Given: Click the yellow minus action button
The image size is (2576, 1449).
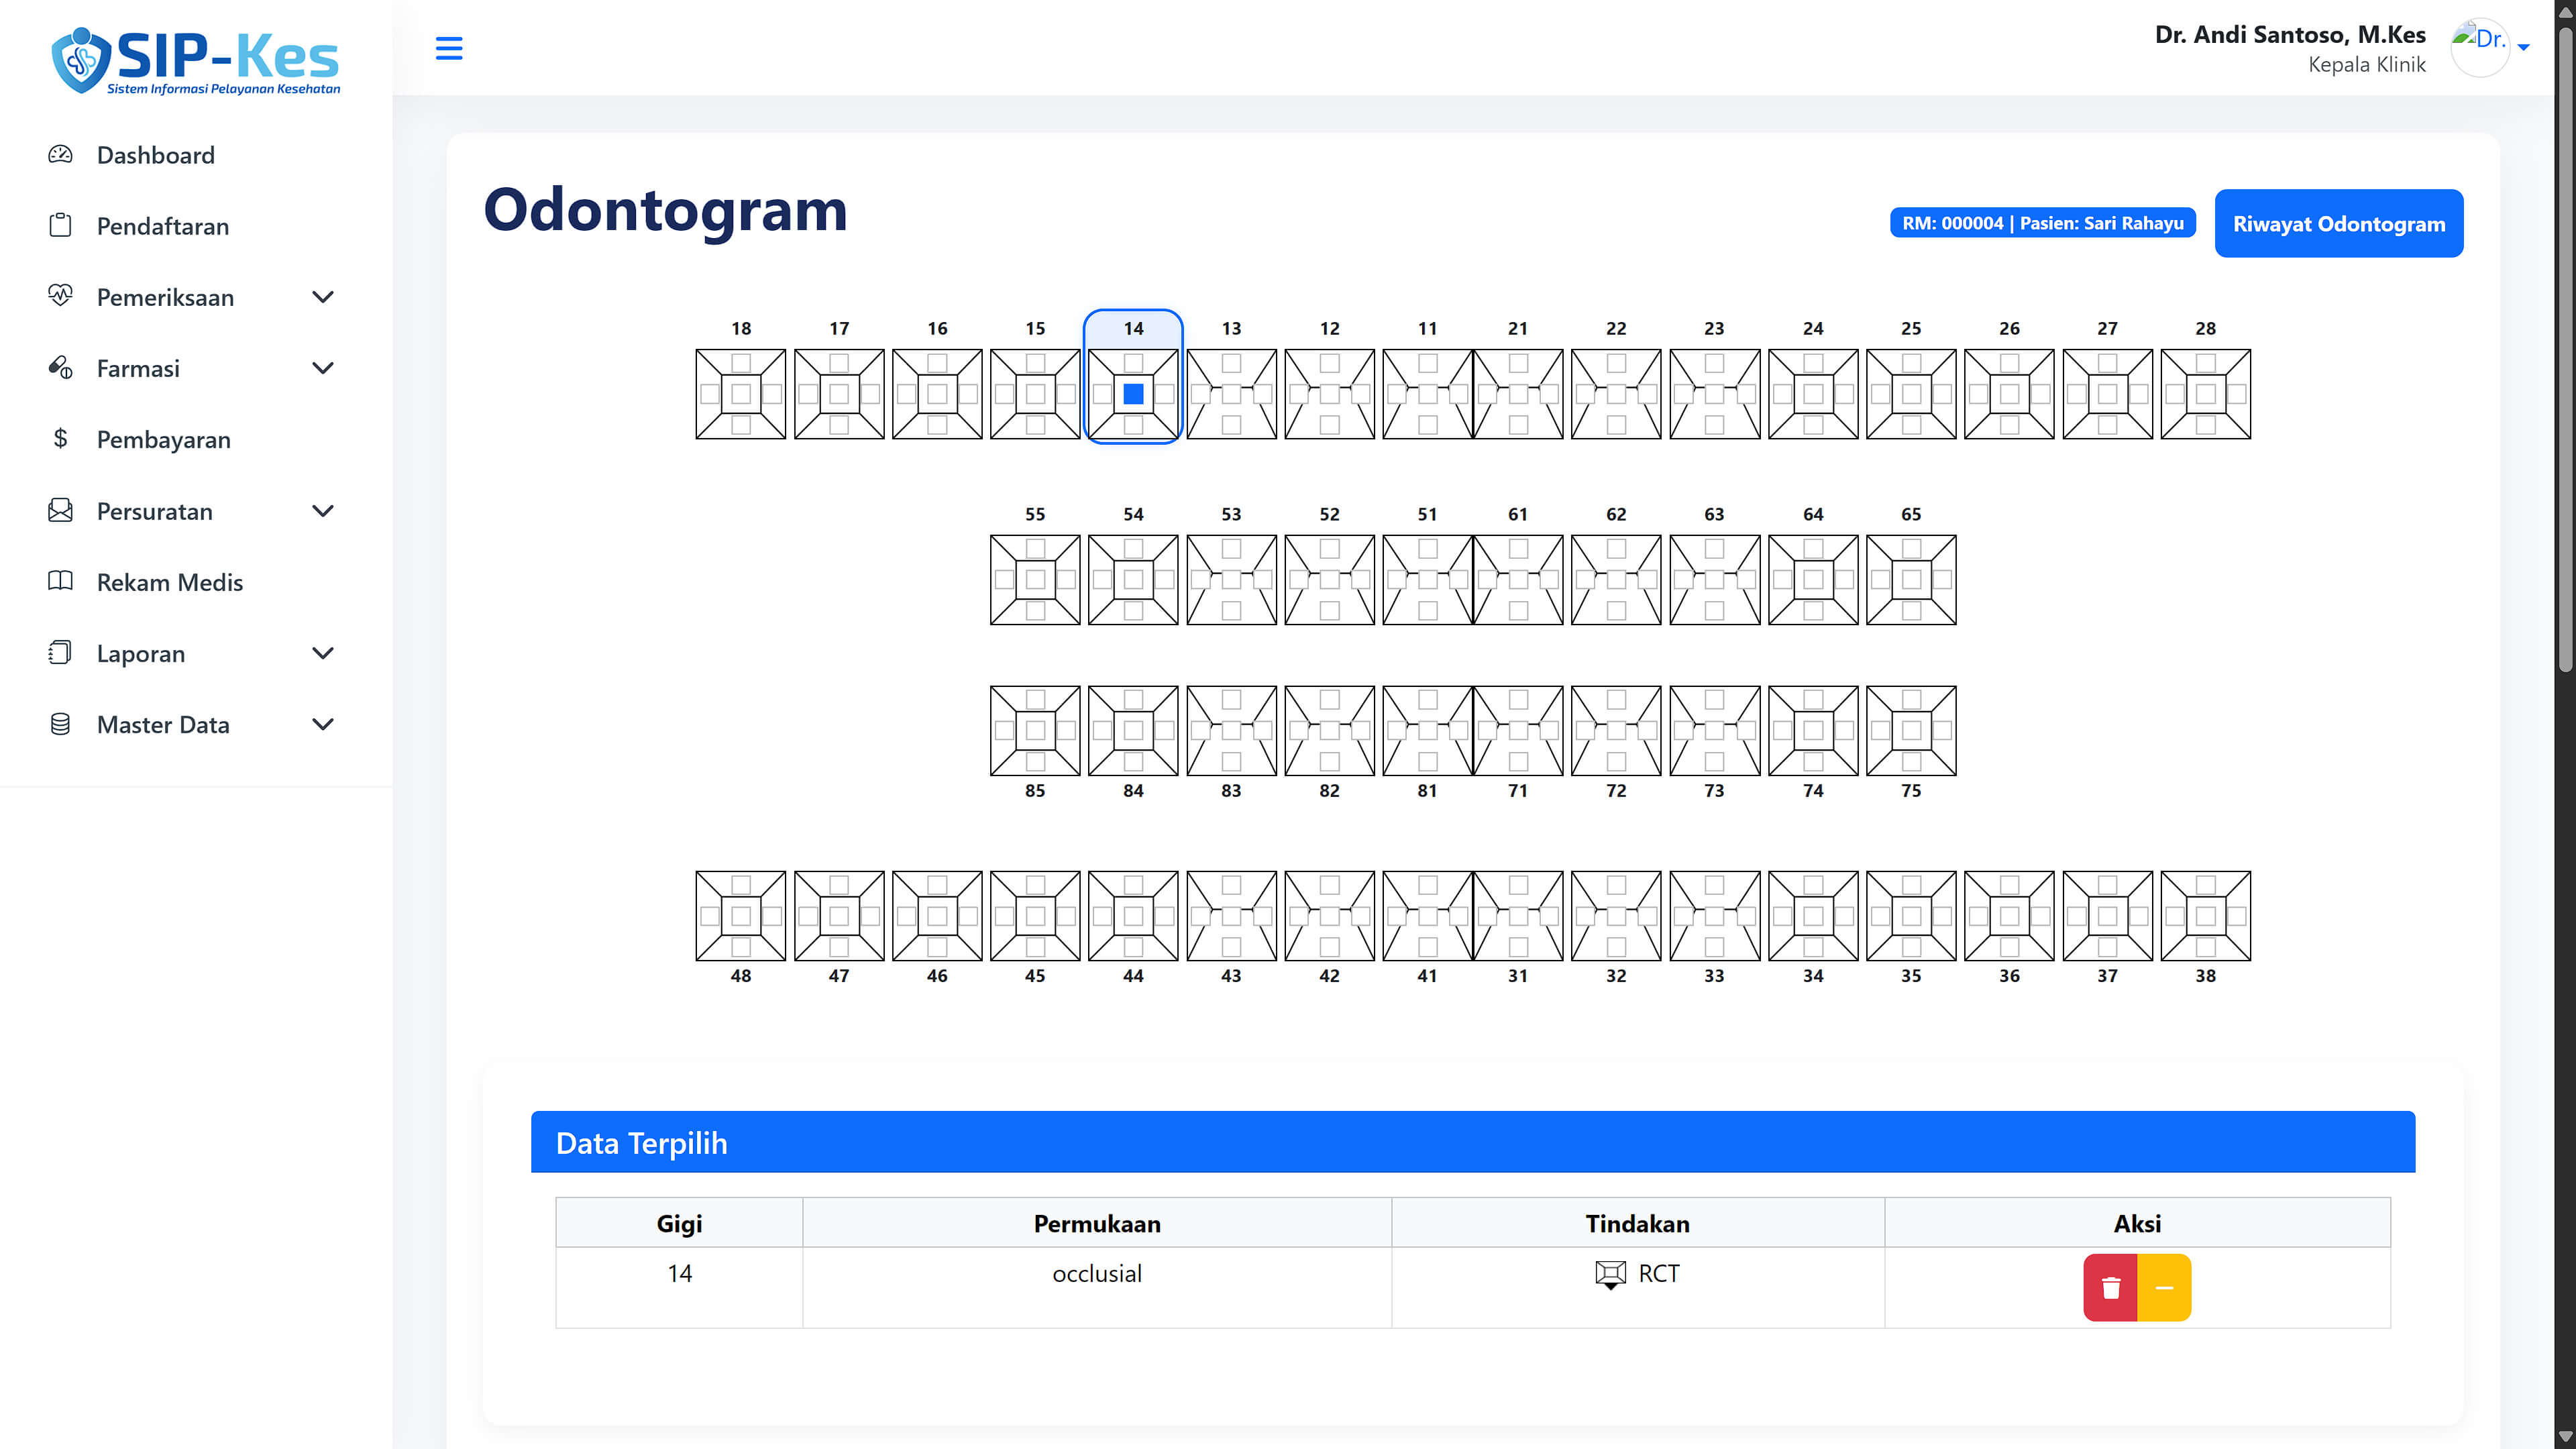Looking at the screenshot, I should [2164, 1288].
